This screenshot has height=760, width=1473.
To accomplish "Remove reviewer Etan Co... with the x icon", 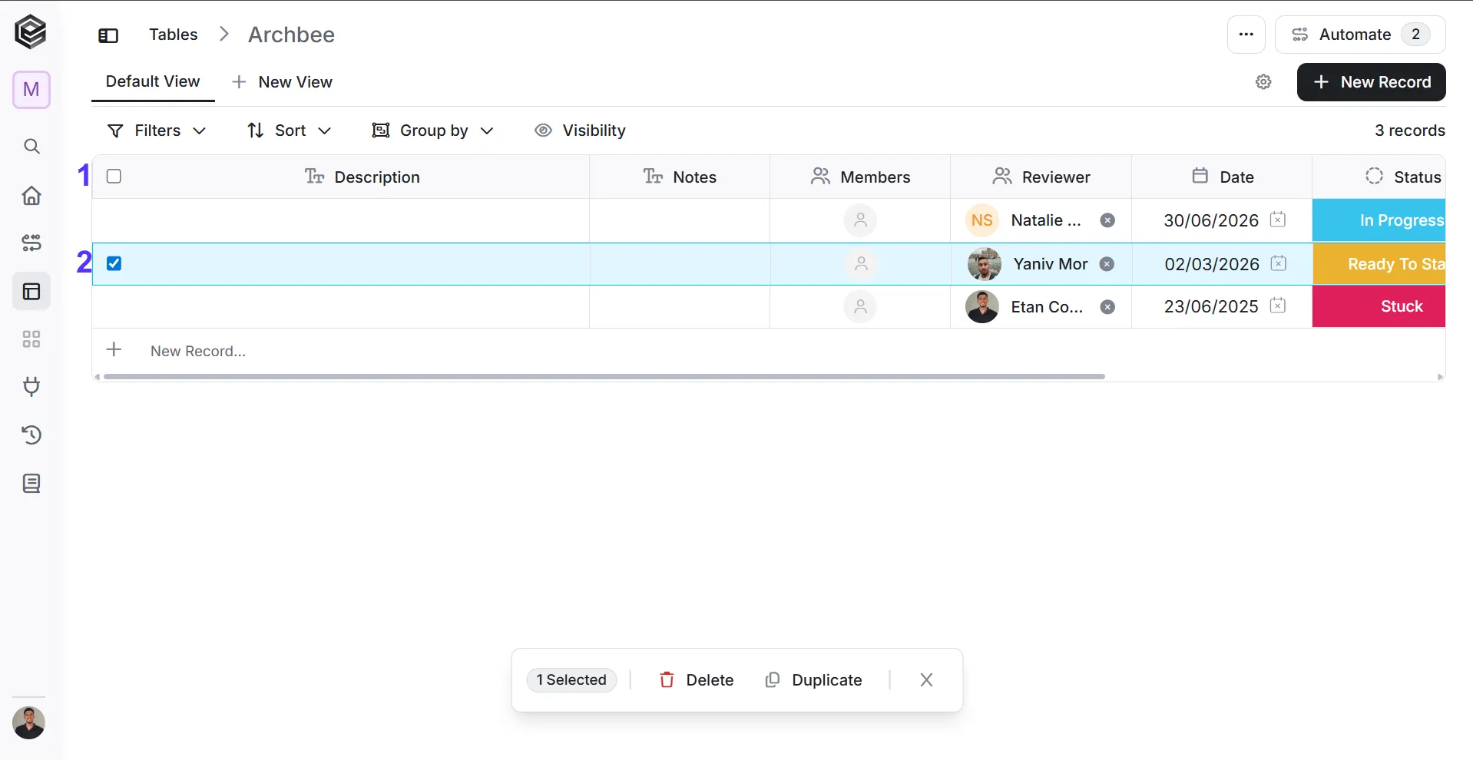I will click(1107, 307).
